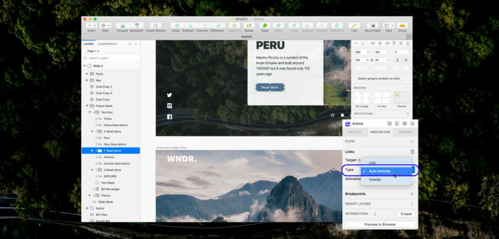
Task: Select the Rotate tool in toolbar
Action: [x=249, y=25]
